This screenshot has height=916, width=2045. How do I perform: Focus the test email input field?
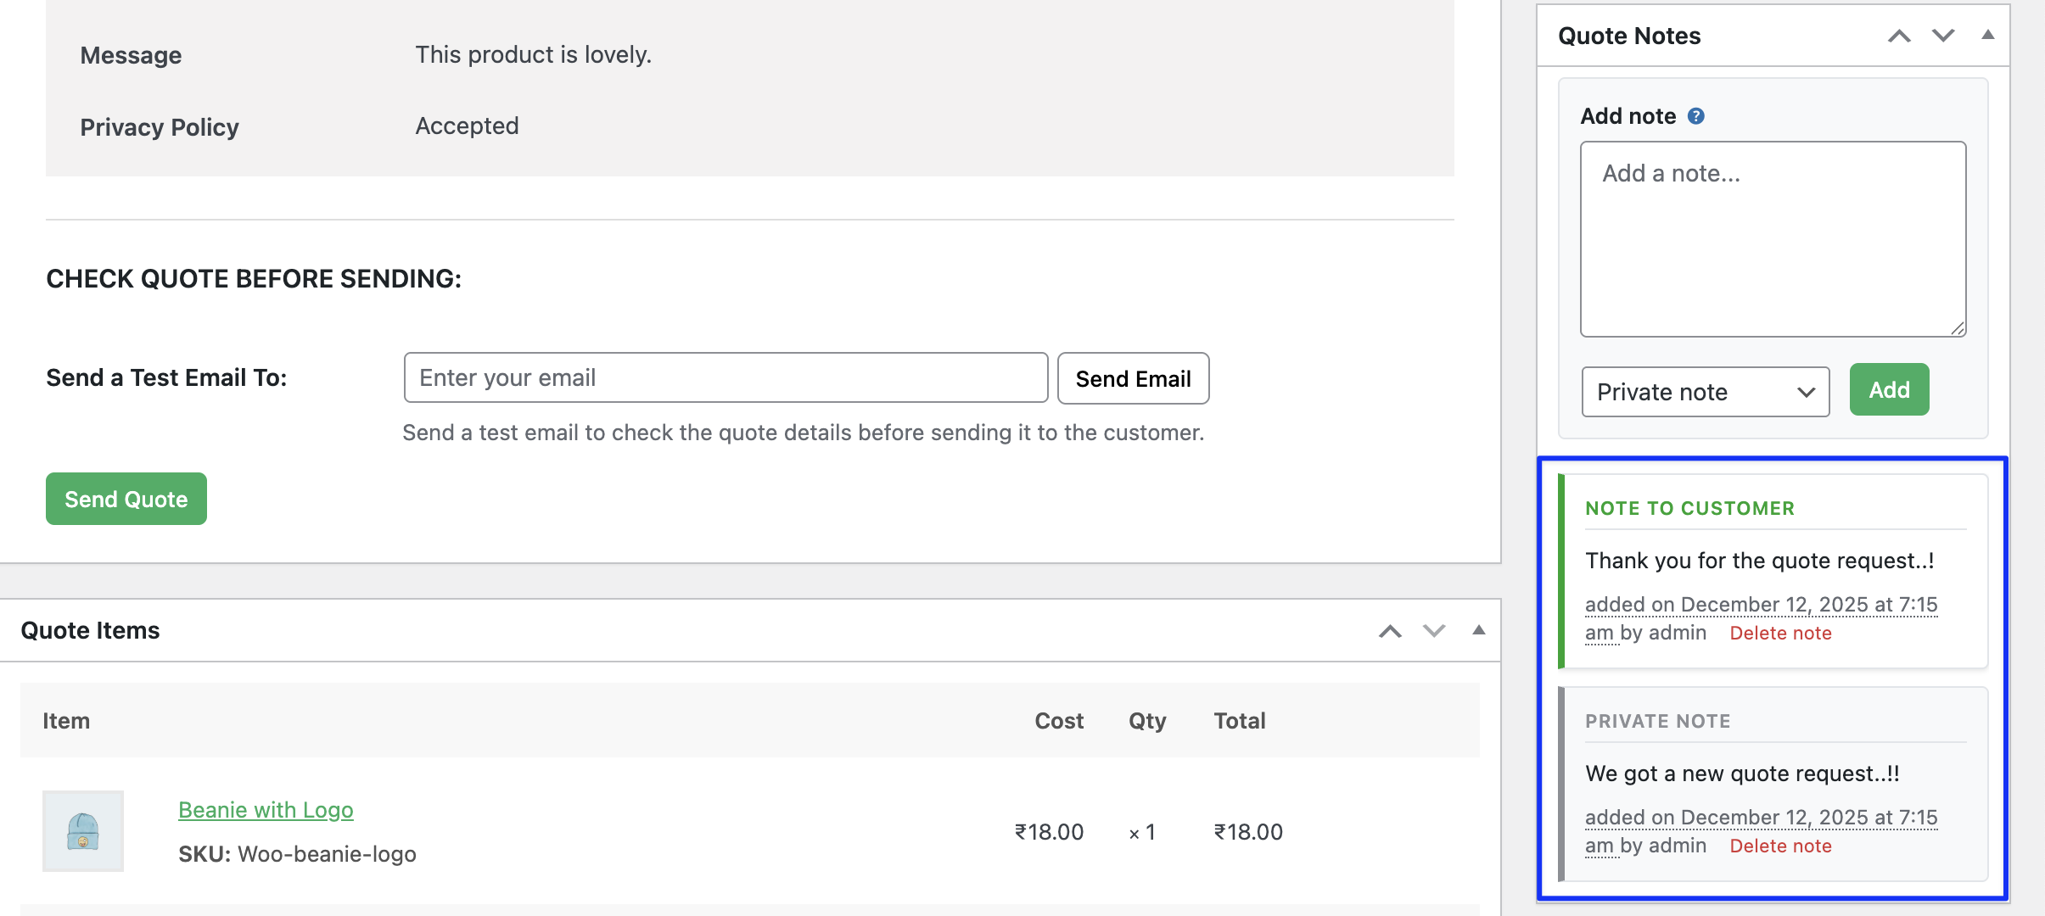(x=726, y=378)
